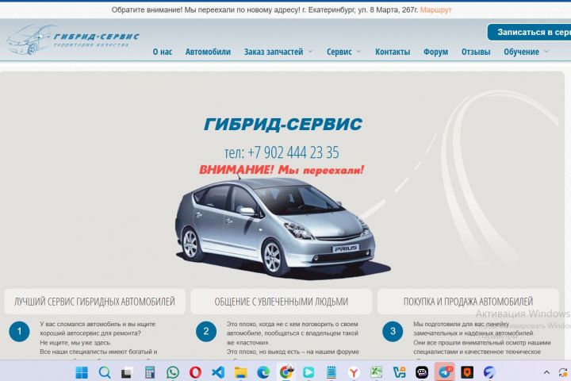
Task: Open Visual Studio Code from taskbar
Action: [x=218, y=372]
